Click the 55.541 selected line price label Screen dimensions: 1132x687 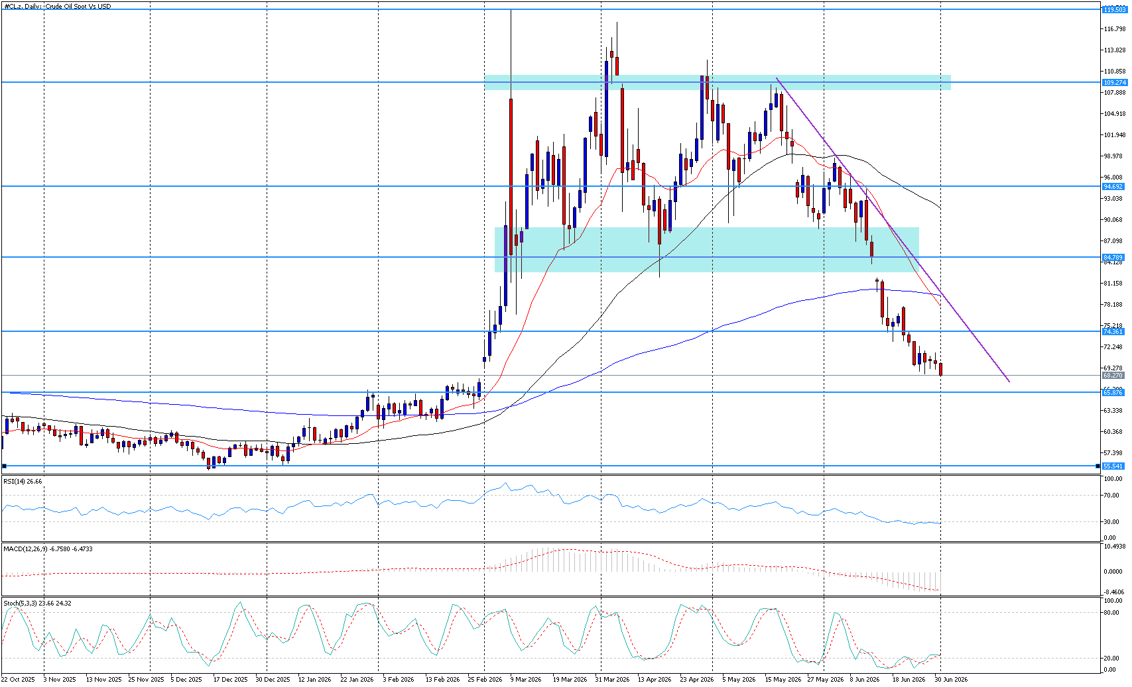(1114, 466)
